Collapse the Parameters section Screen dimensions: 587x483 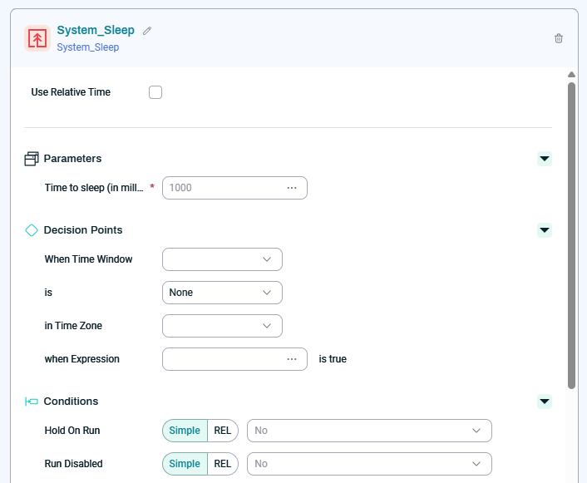point(545,159)
